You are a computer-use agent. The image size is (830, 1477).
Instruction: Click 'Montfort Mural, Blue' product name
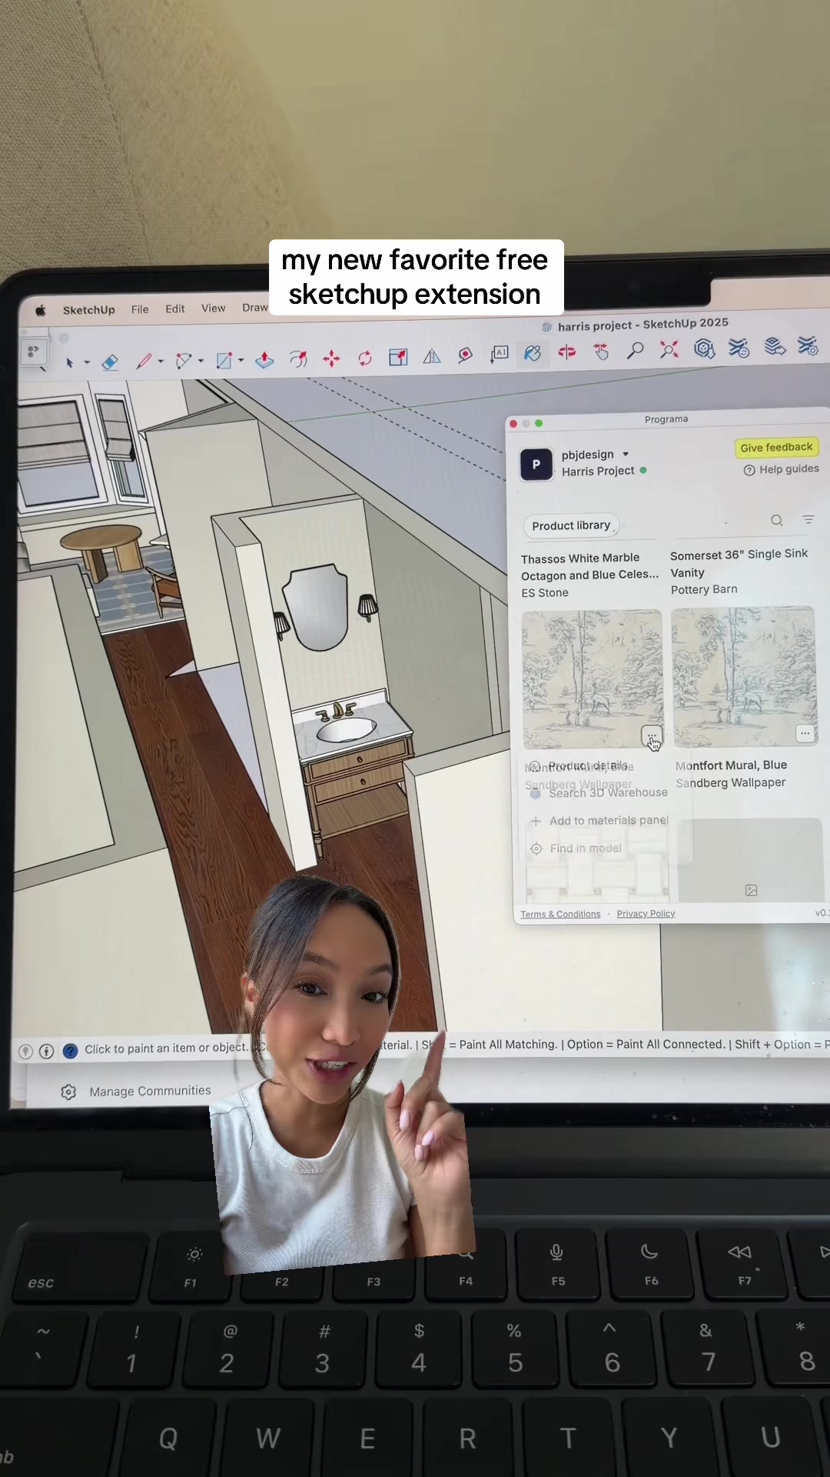(x=731, y=765)
